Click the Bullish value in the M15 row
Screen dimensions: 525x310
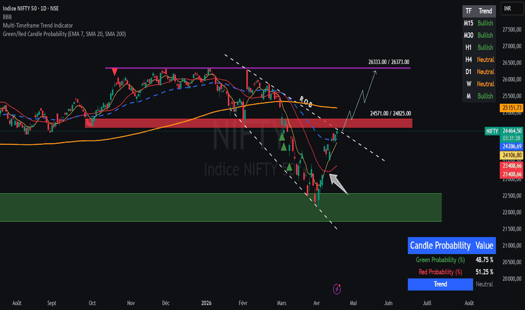click(485, 23)
